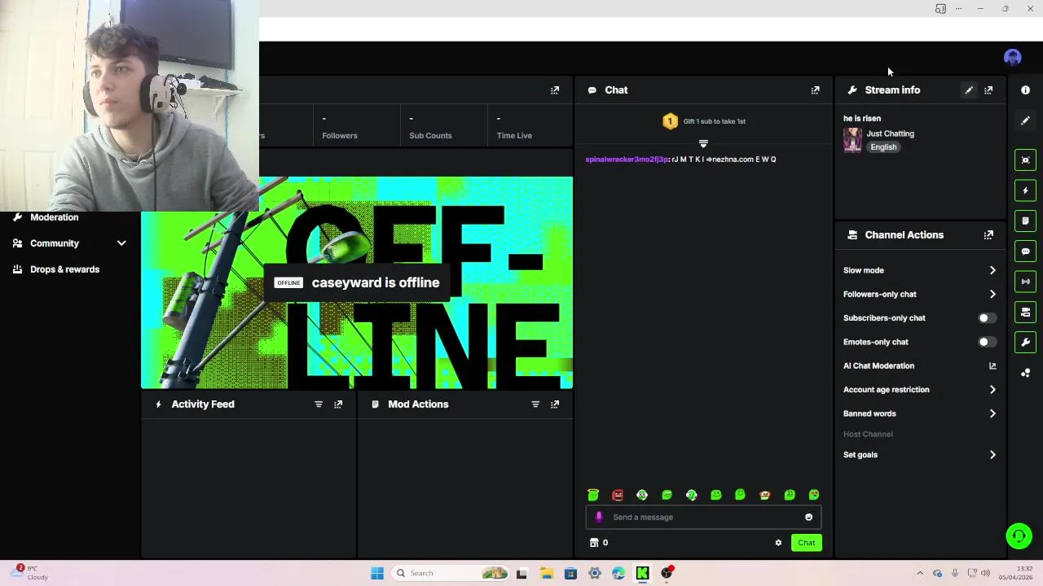Toggle the lightning bolt widget in right sidebar

pyautogui.click(x=1025, y=190)
